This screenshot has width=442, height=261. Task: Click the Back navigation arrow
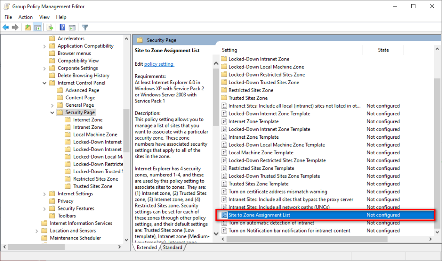[6, 27]
